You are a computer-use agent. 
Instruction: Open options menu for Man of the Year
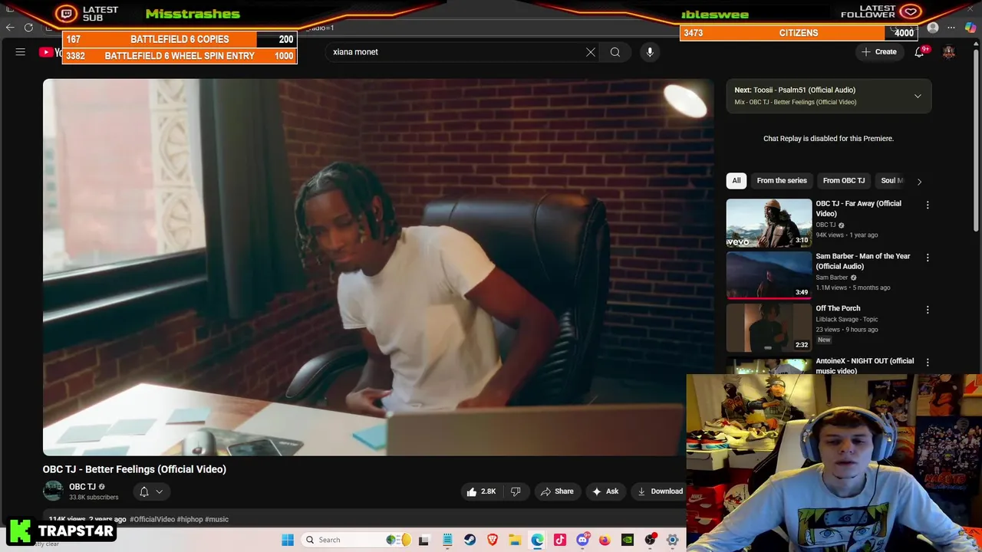pyautogui.click(x=928, y=258)
